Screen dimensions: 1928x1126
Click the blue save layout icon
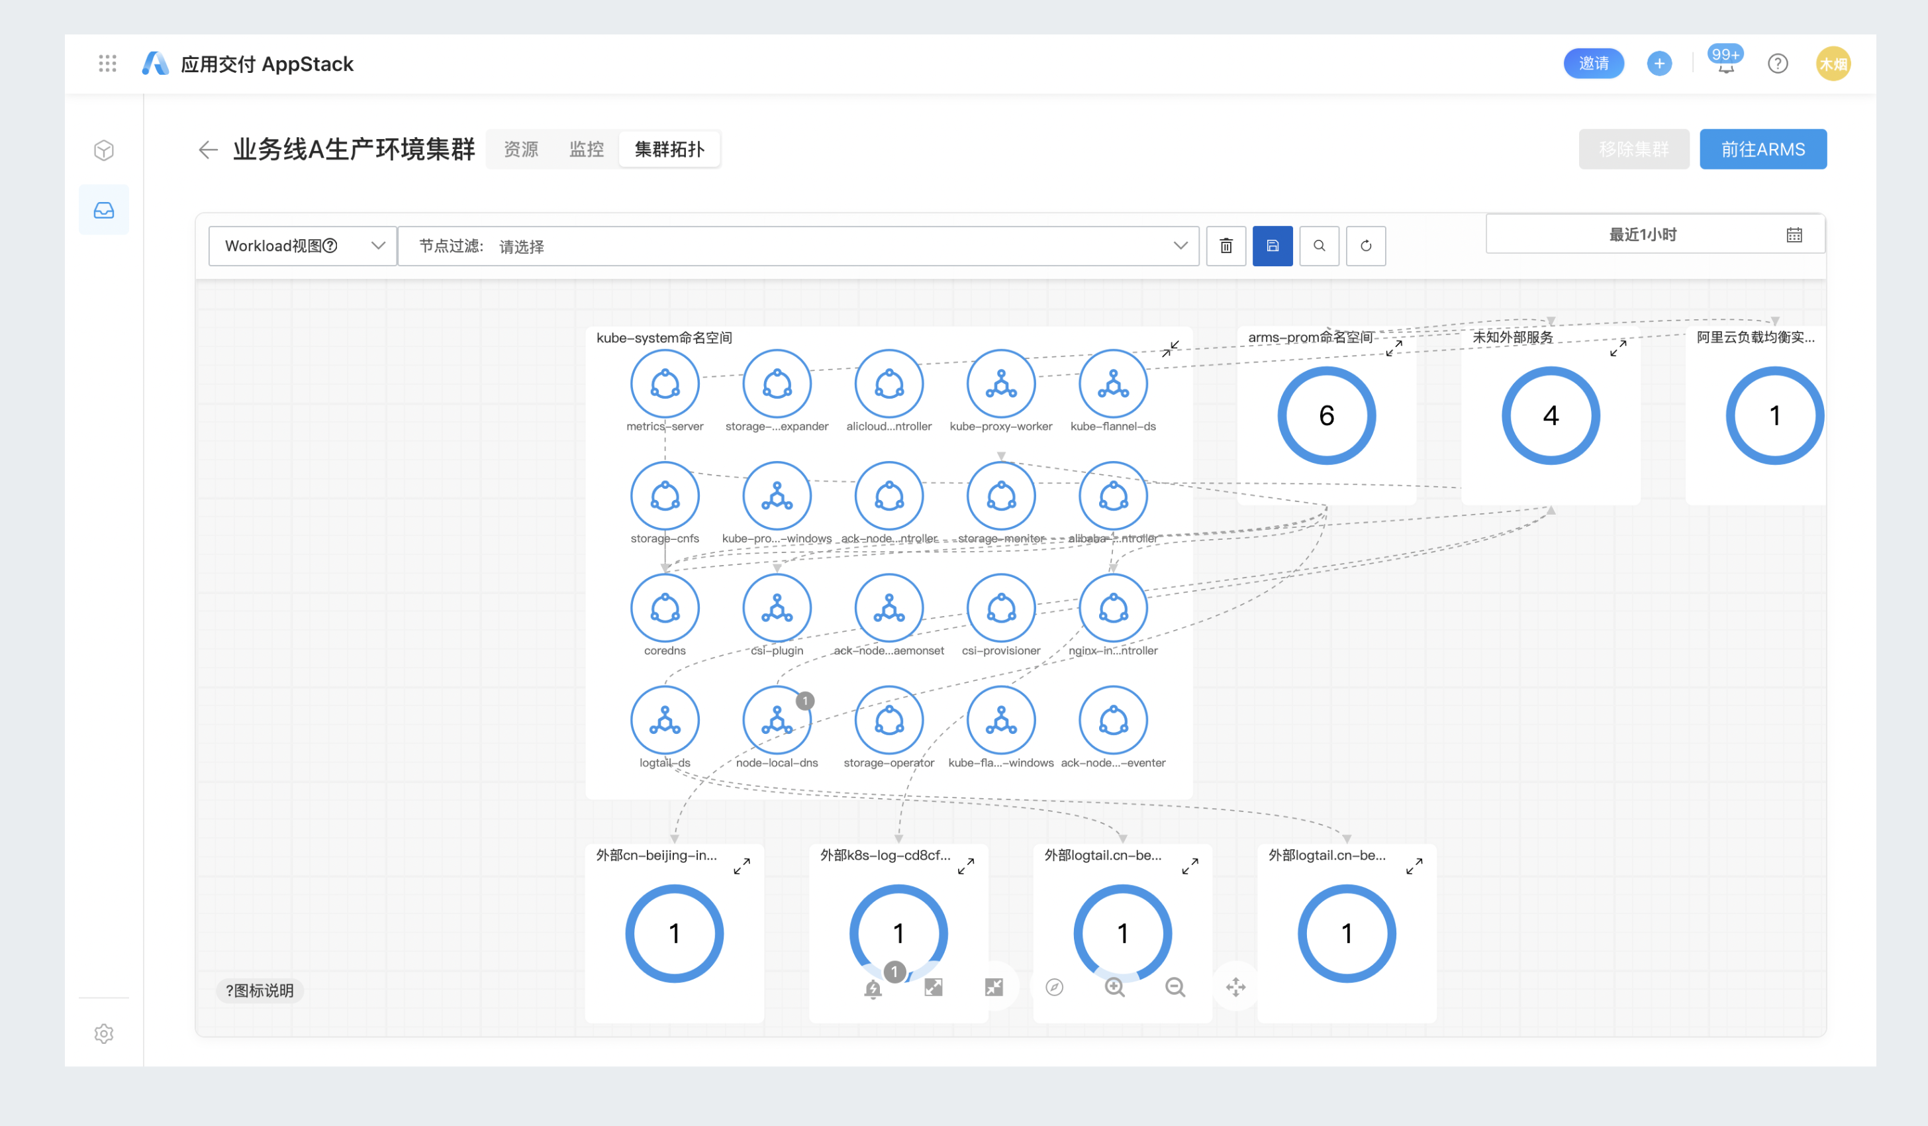click(1273, 246)
